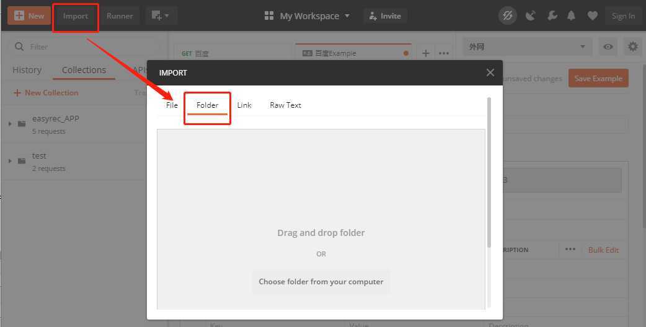Screen dimensions: 646x327
Task: Open the GET 百度 request tab
Action: [x=234, y=53]
